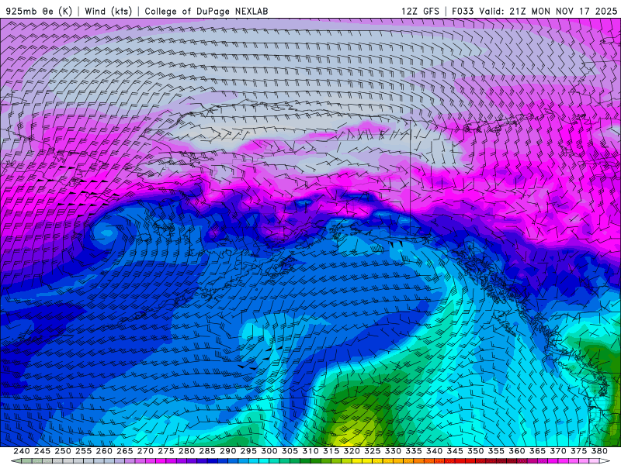Select the 255 legend value
This screenshot has width=621, height=465.
tap(84, 451)
